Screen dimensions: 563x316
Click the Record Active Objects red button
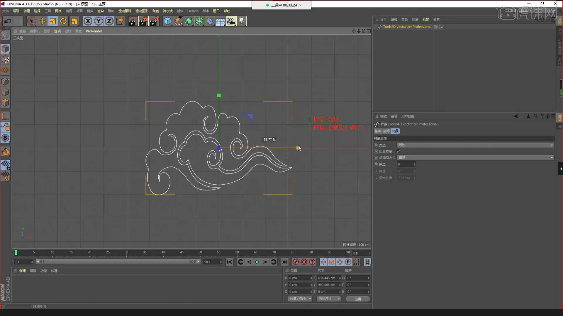[296, 262]
